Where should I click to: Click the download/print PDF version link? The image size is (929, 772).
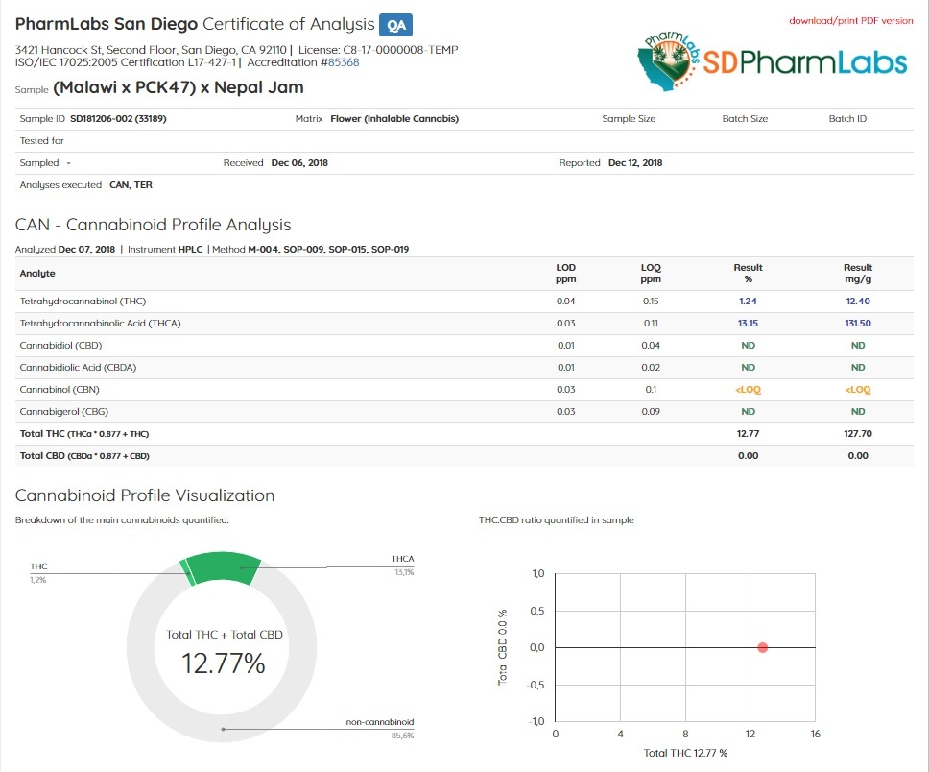tap(851, 21)
